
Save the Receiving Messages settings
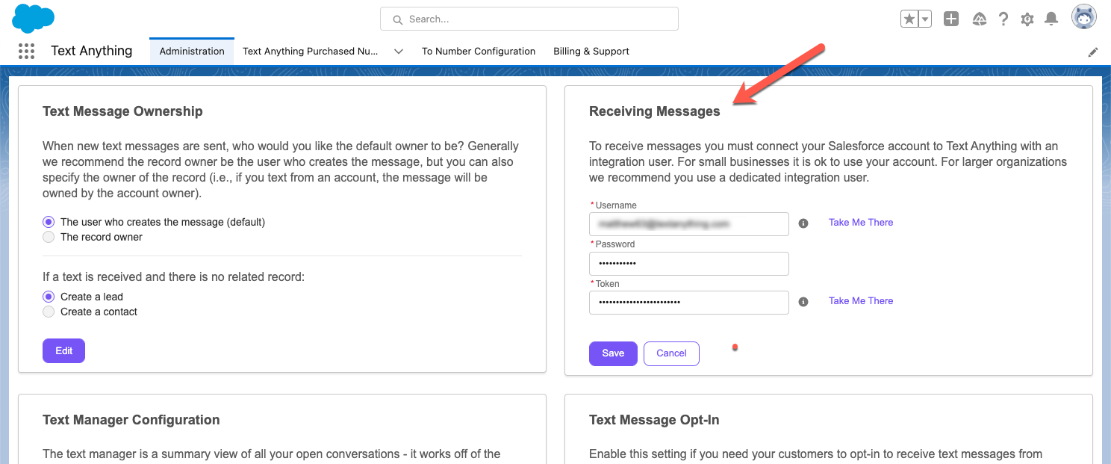click(x=613, y=353)
